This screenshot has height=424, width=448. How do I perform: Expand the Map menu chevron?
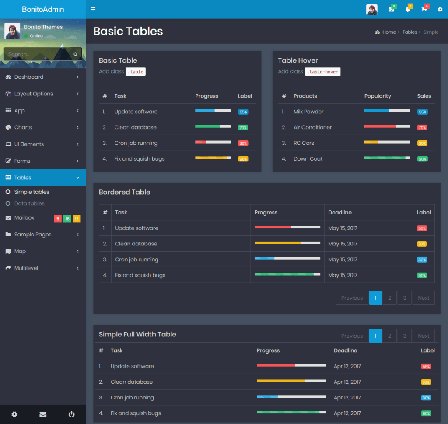click(x=78, y=252)
